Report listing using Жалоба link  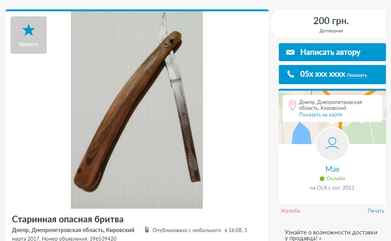pyautogui.click(x=290, y=211)
